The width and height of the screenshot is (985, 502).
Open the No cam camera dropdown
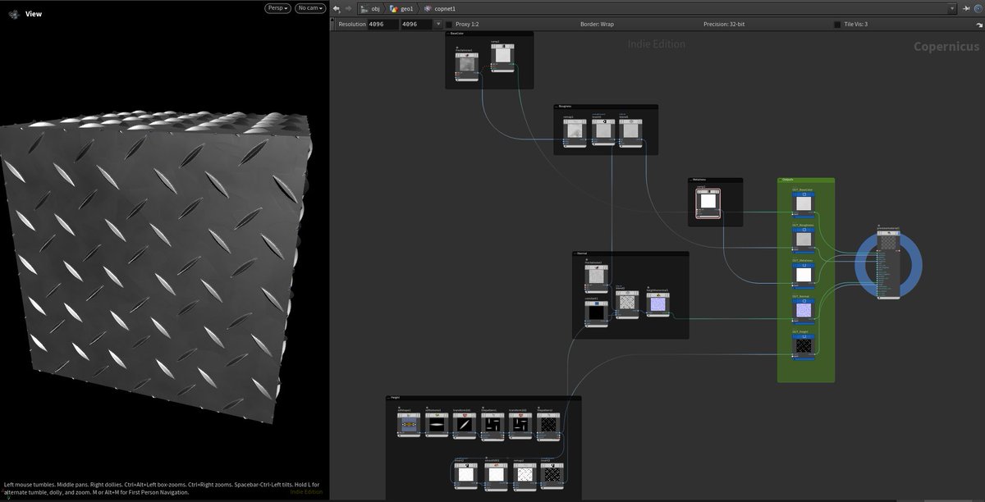(x=310, y=8)
